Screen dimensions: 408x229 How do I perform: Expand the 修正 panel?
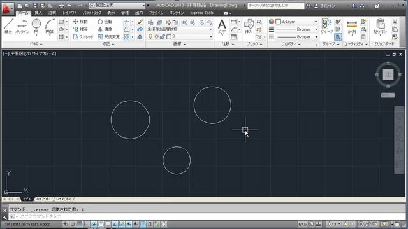click(108, 44)
